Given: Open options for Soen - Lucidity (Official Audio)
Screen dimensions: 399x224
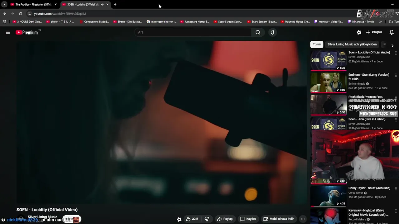Looking at the screenshot, I should tap(396, 53).
